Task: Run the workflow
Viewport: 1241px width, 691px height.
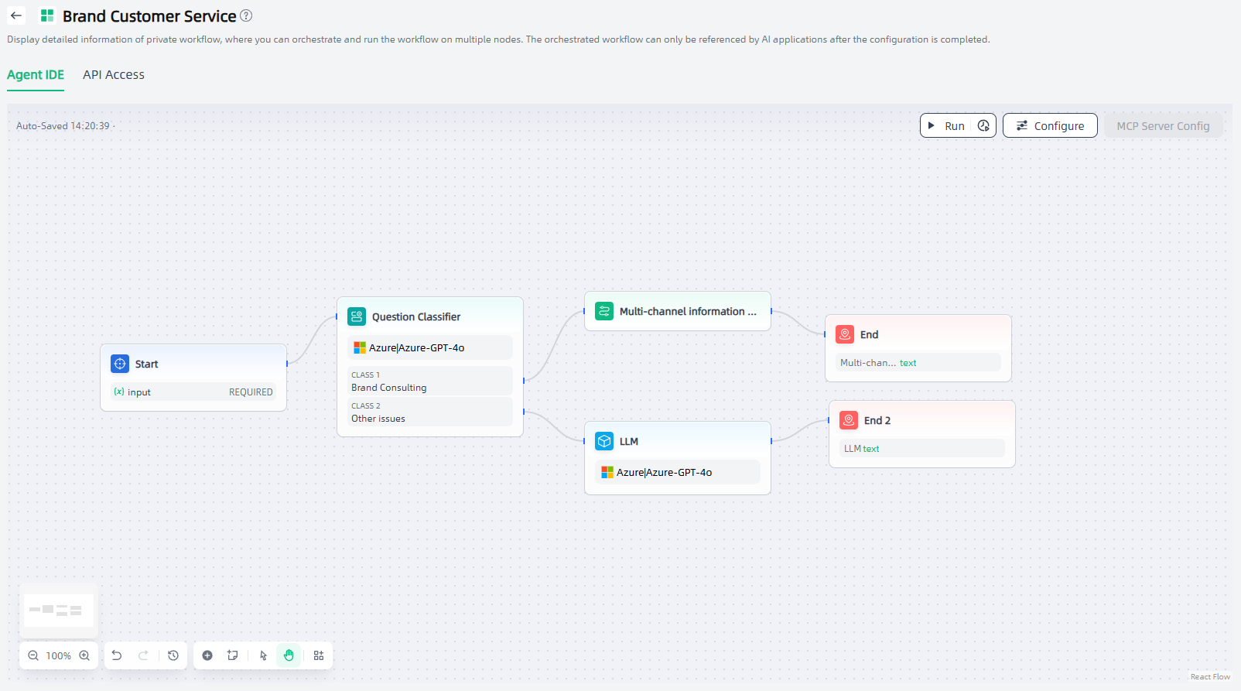Action: (947, 125)
